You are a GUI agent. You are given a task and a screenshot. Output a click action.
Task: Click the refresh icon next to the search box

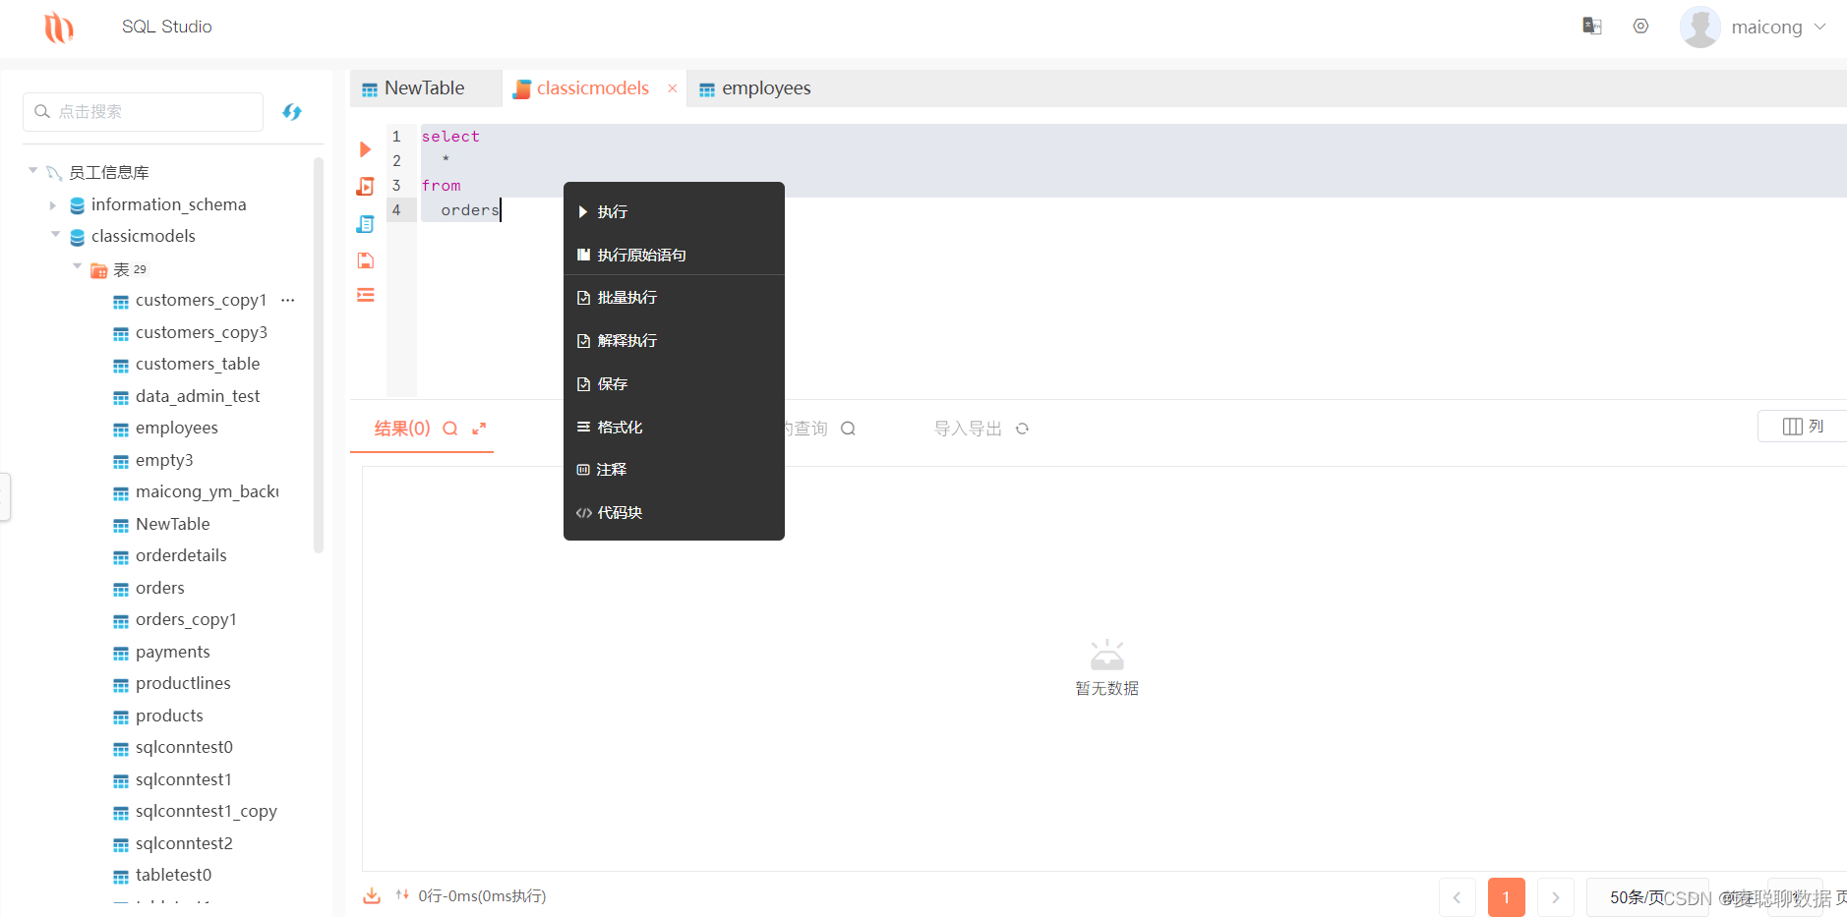click(292, 112)
